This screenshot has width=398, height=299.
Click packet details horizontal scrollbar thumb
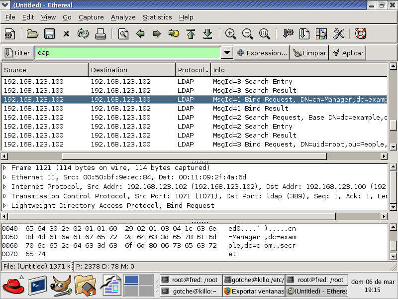(x=172, y=217)
